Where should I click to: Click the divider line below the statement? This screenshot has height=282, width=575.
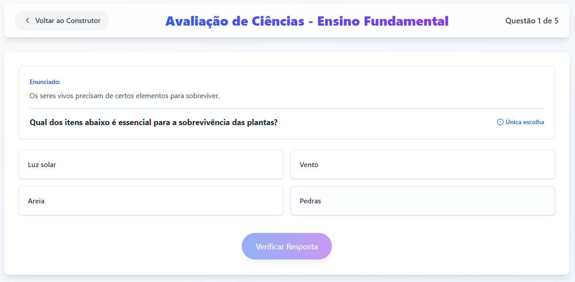[286, 108]
